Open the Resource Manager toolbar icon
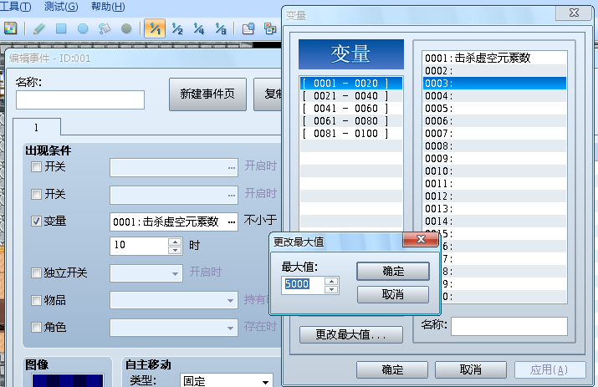This screenshot has height=387, width=598. tap(270, 28)
